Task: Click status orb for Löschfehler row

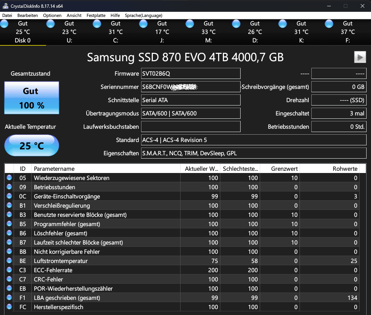Action: pos(9,233)
